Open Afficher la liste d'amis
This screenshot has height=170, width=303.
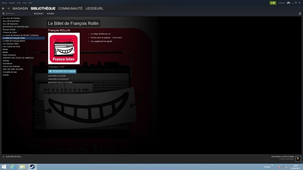(x=282, y=157)
